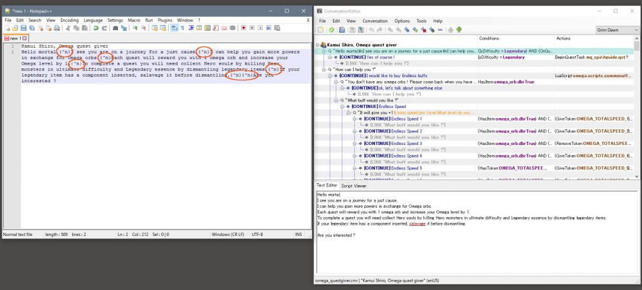Click the Replace icon in Notepad++ toolbar
Image resolution: width=642 pixels, height=290 pixels.
tap(124, 28)
